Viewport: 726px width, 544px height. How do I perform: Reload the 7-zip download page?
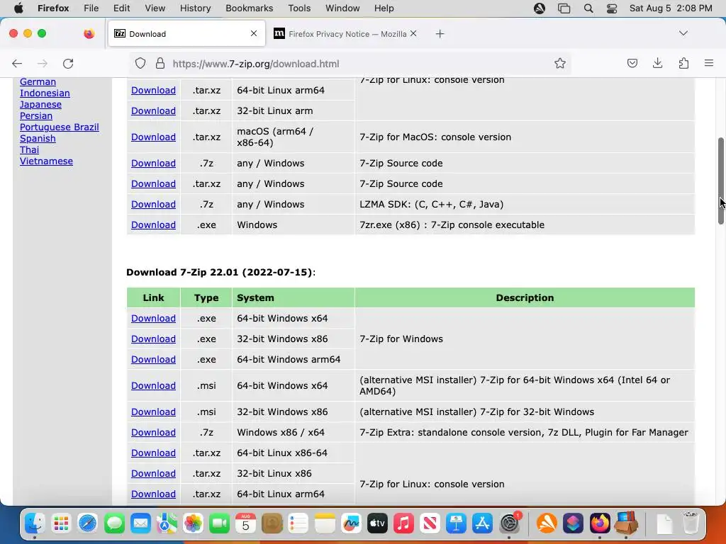68,63
